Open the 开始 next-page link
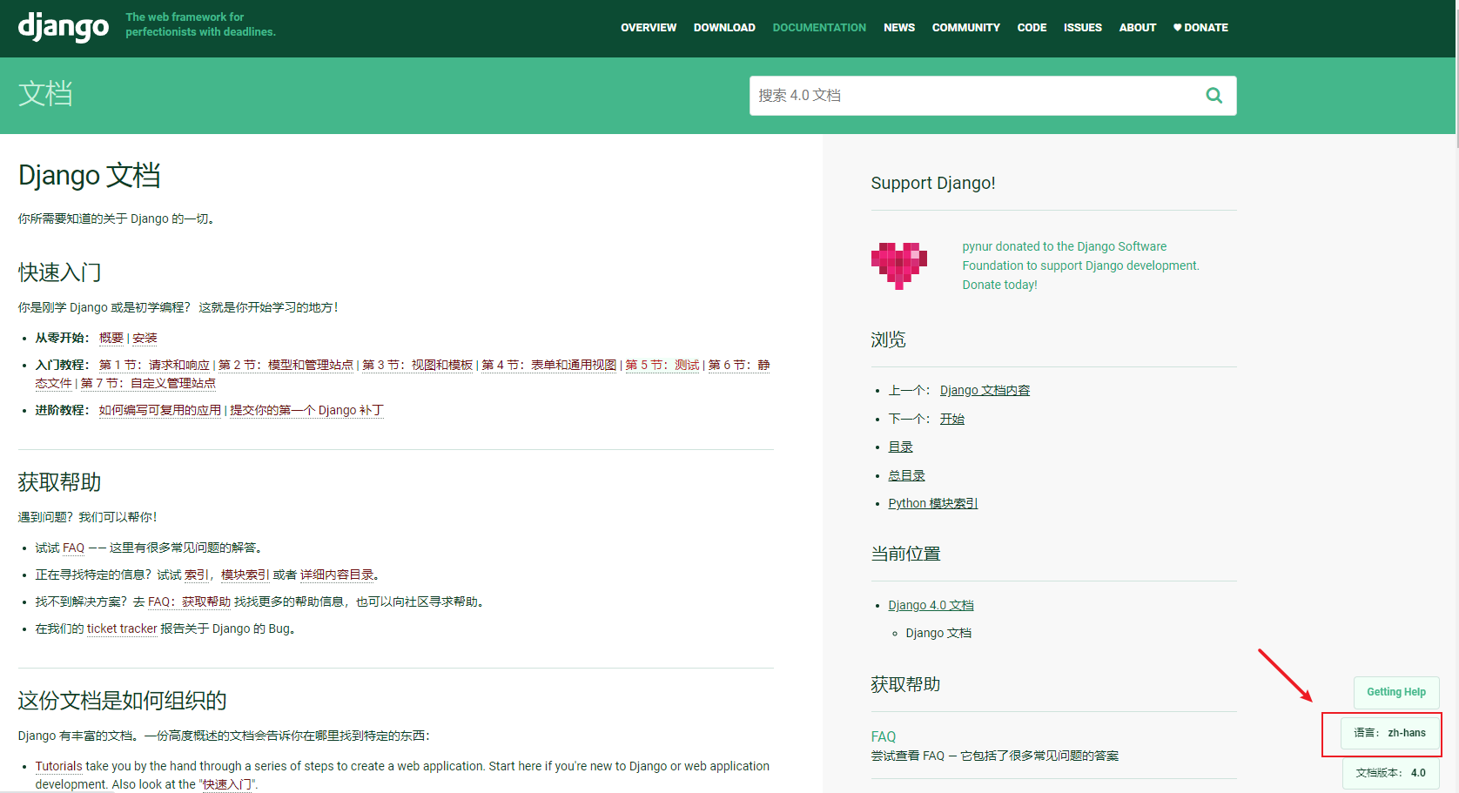This screenshot has height=793, width=1459. pyautogui.click(x=952, y=420)
